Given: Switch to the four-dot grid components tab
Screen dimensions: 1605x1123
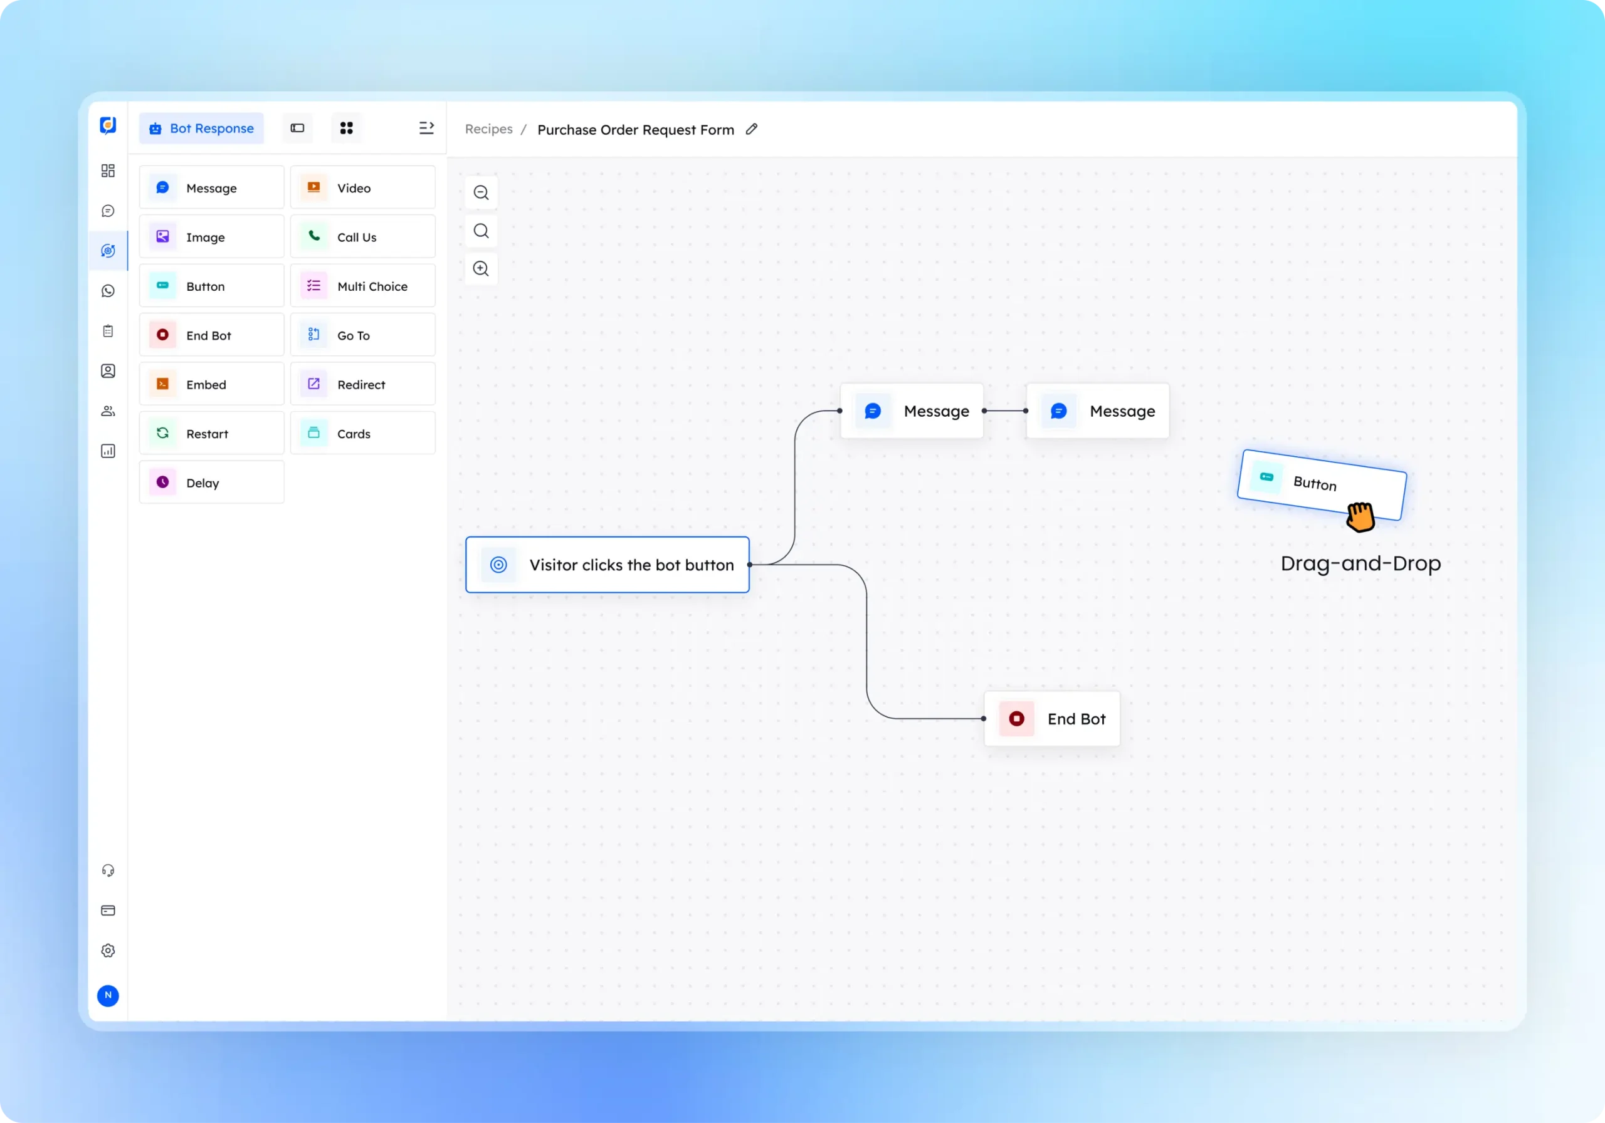Looking at the screenshot, I should click(346, 128).
